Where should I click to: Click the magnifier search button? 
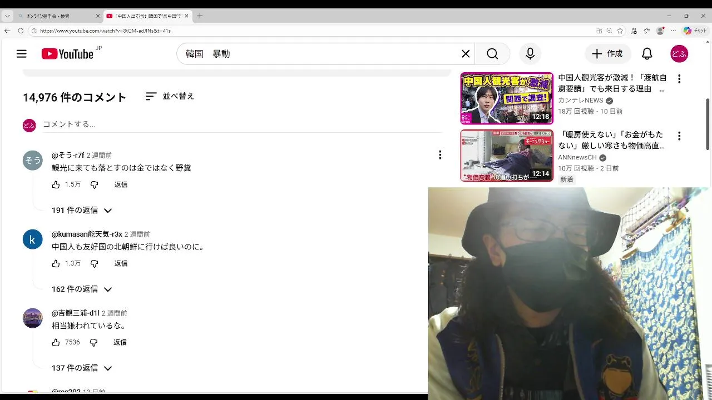coord(492,54)
